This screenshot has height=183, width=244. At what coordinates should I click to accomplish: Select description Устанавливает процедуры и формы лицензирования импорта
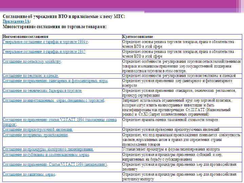tap(171, 149)
